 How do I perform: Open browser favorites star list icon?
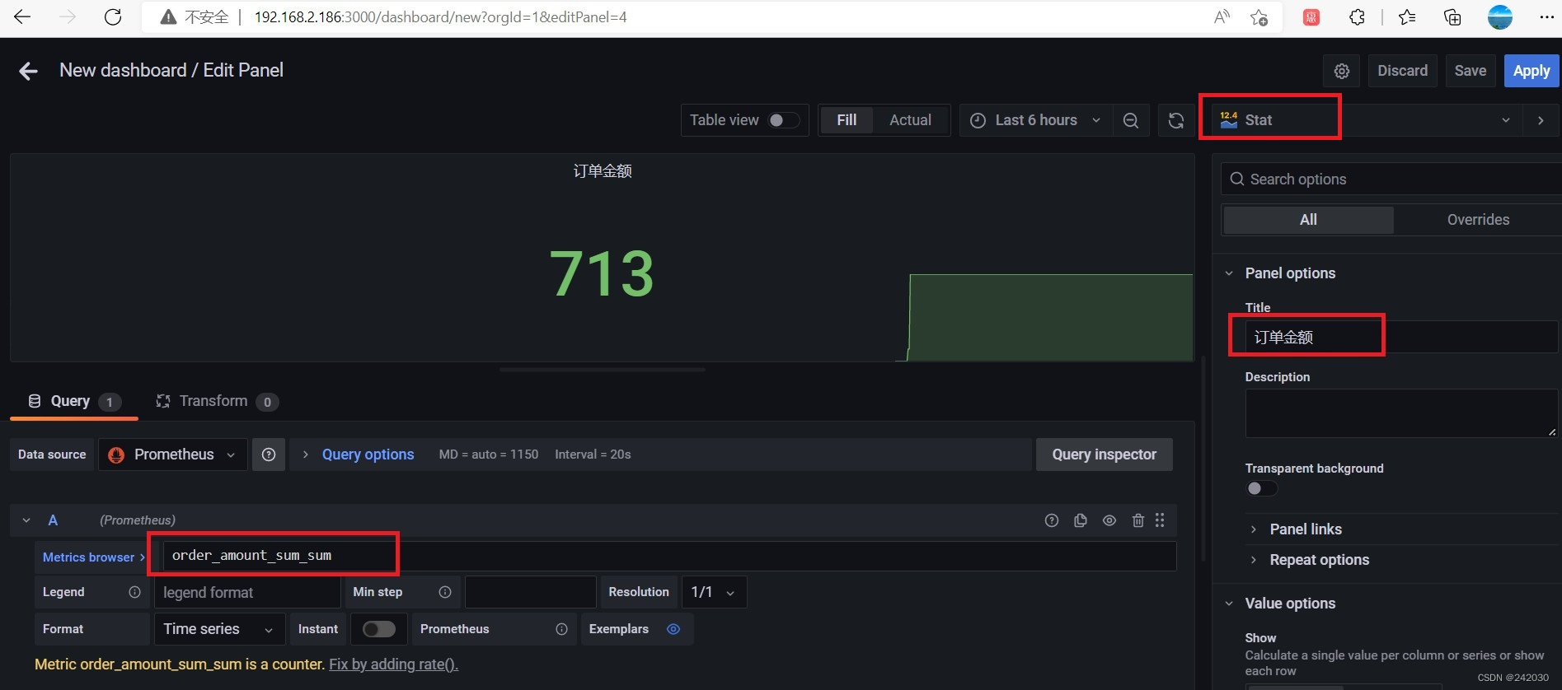[1407, 17]
